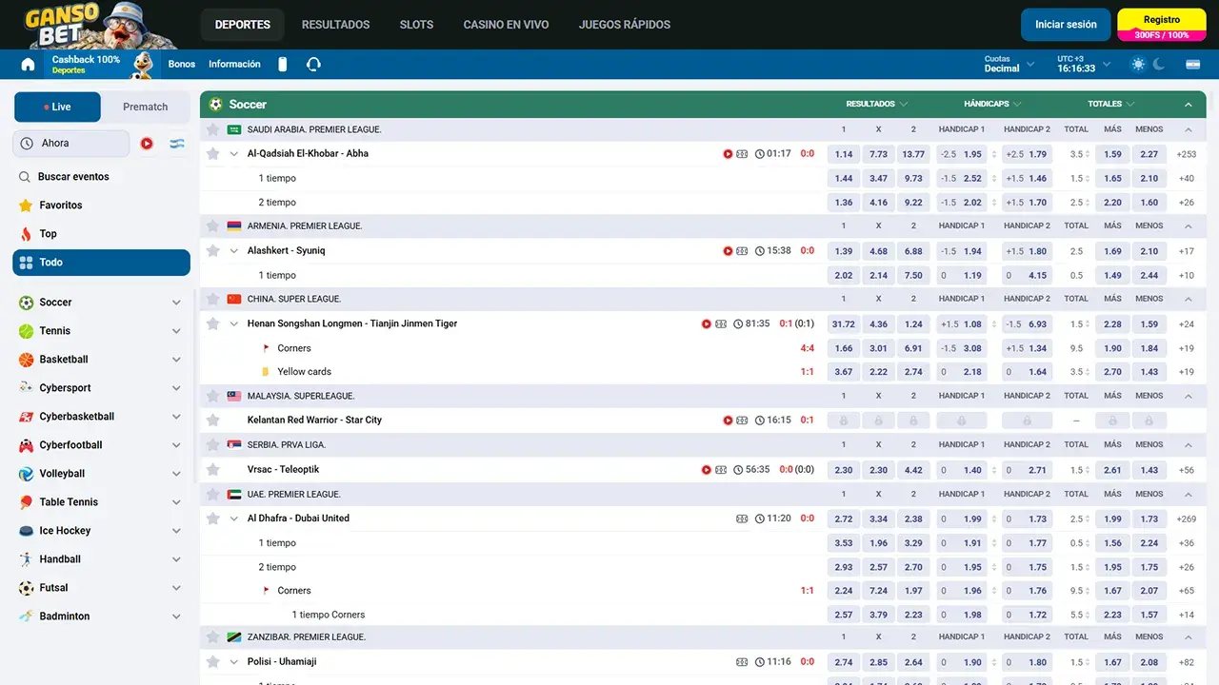
Task: Open the HÁNDICAPS market dropdown
Action: click(992, 104)
